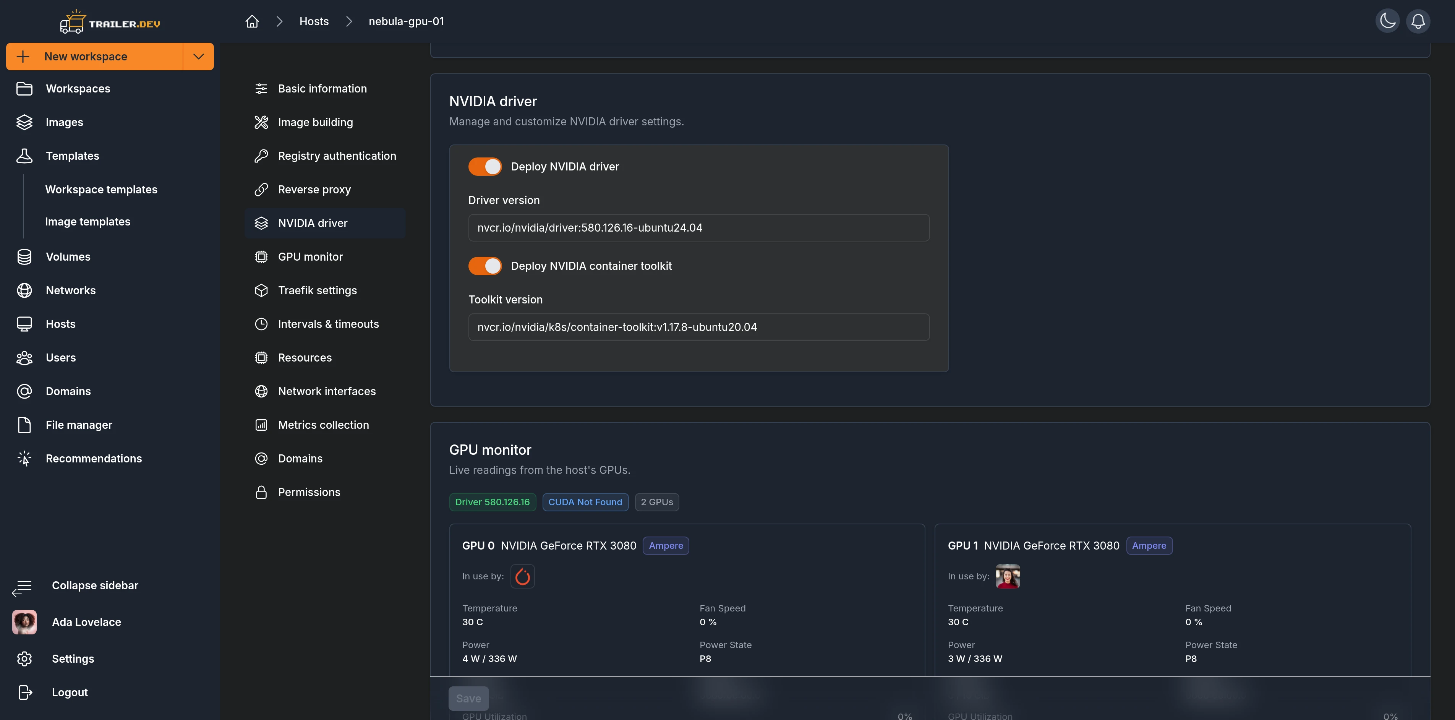Screen dimensions: 1455x720
Task: Click the Reverse proxy link icon
Action: point(261,189)
